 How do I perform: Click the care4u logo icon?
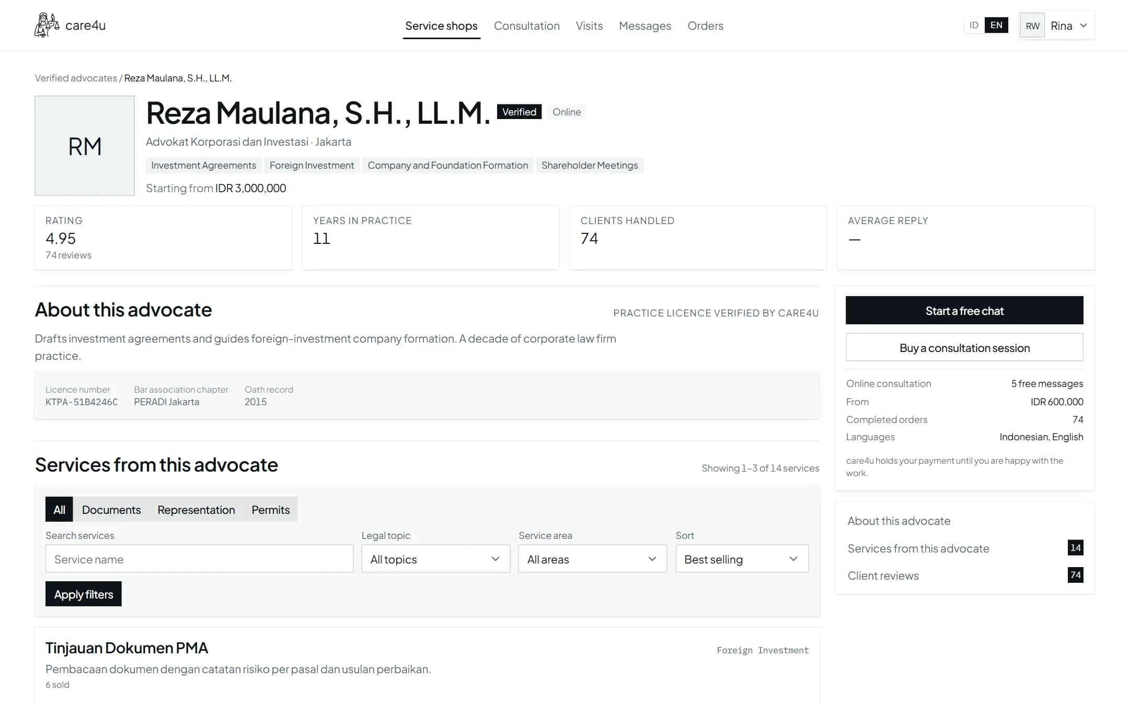click(x=47, y=25)
